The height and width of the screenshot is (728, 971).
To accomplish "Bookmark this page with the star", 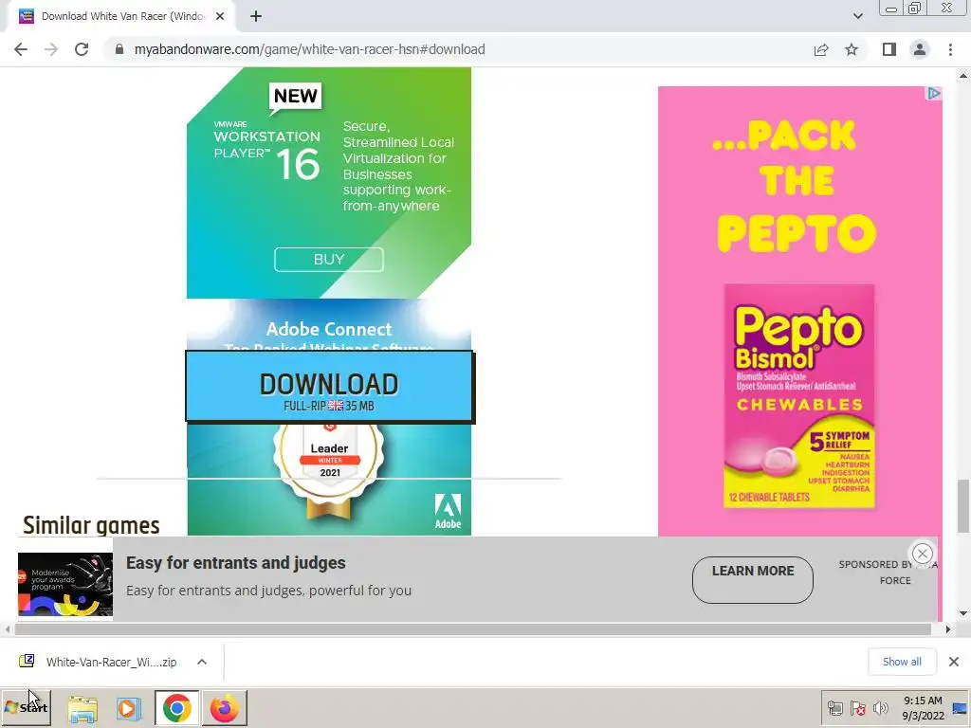I will point(852,49).
